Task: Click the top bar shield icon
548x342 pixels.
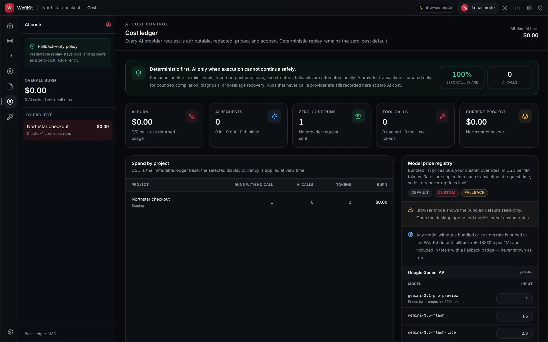Action: click(540, 8)
